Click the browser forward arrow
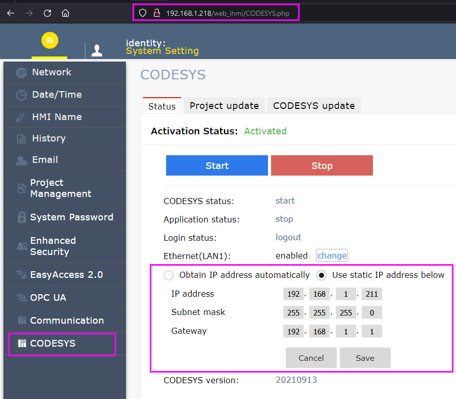 pyautogui.click(x=29, y=13)
